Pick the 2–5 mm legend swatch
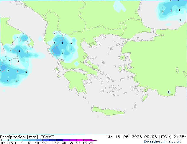 tap(25, 140)
